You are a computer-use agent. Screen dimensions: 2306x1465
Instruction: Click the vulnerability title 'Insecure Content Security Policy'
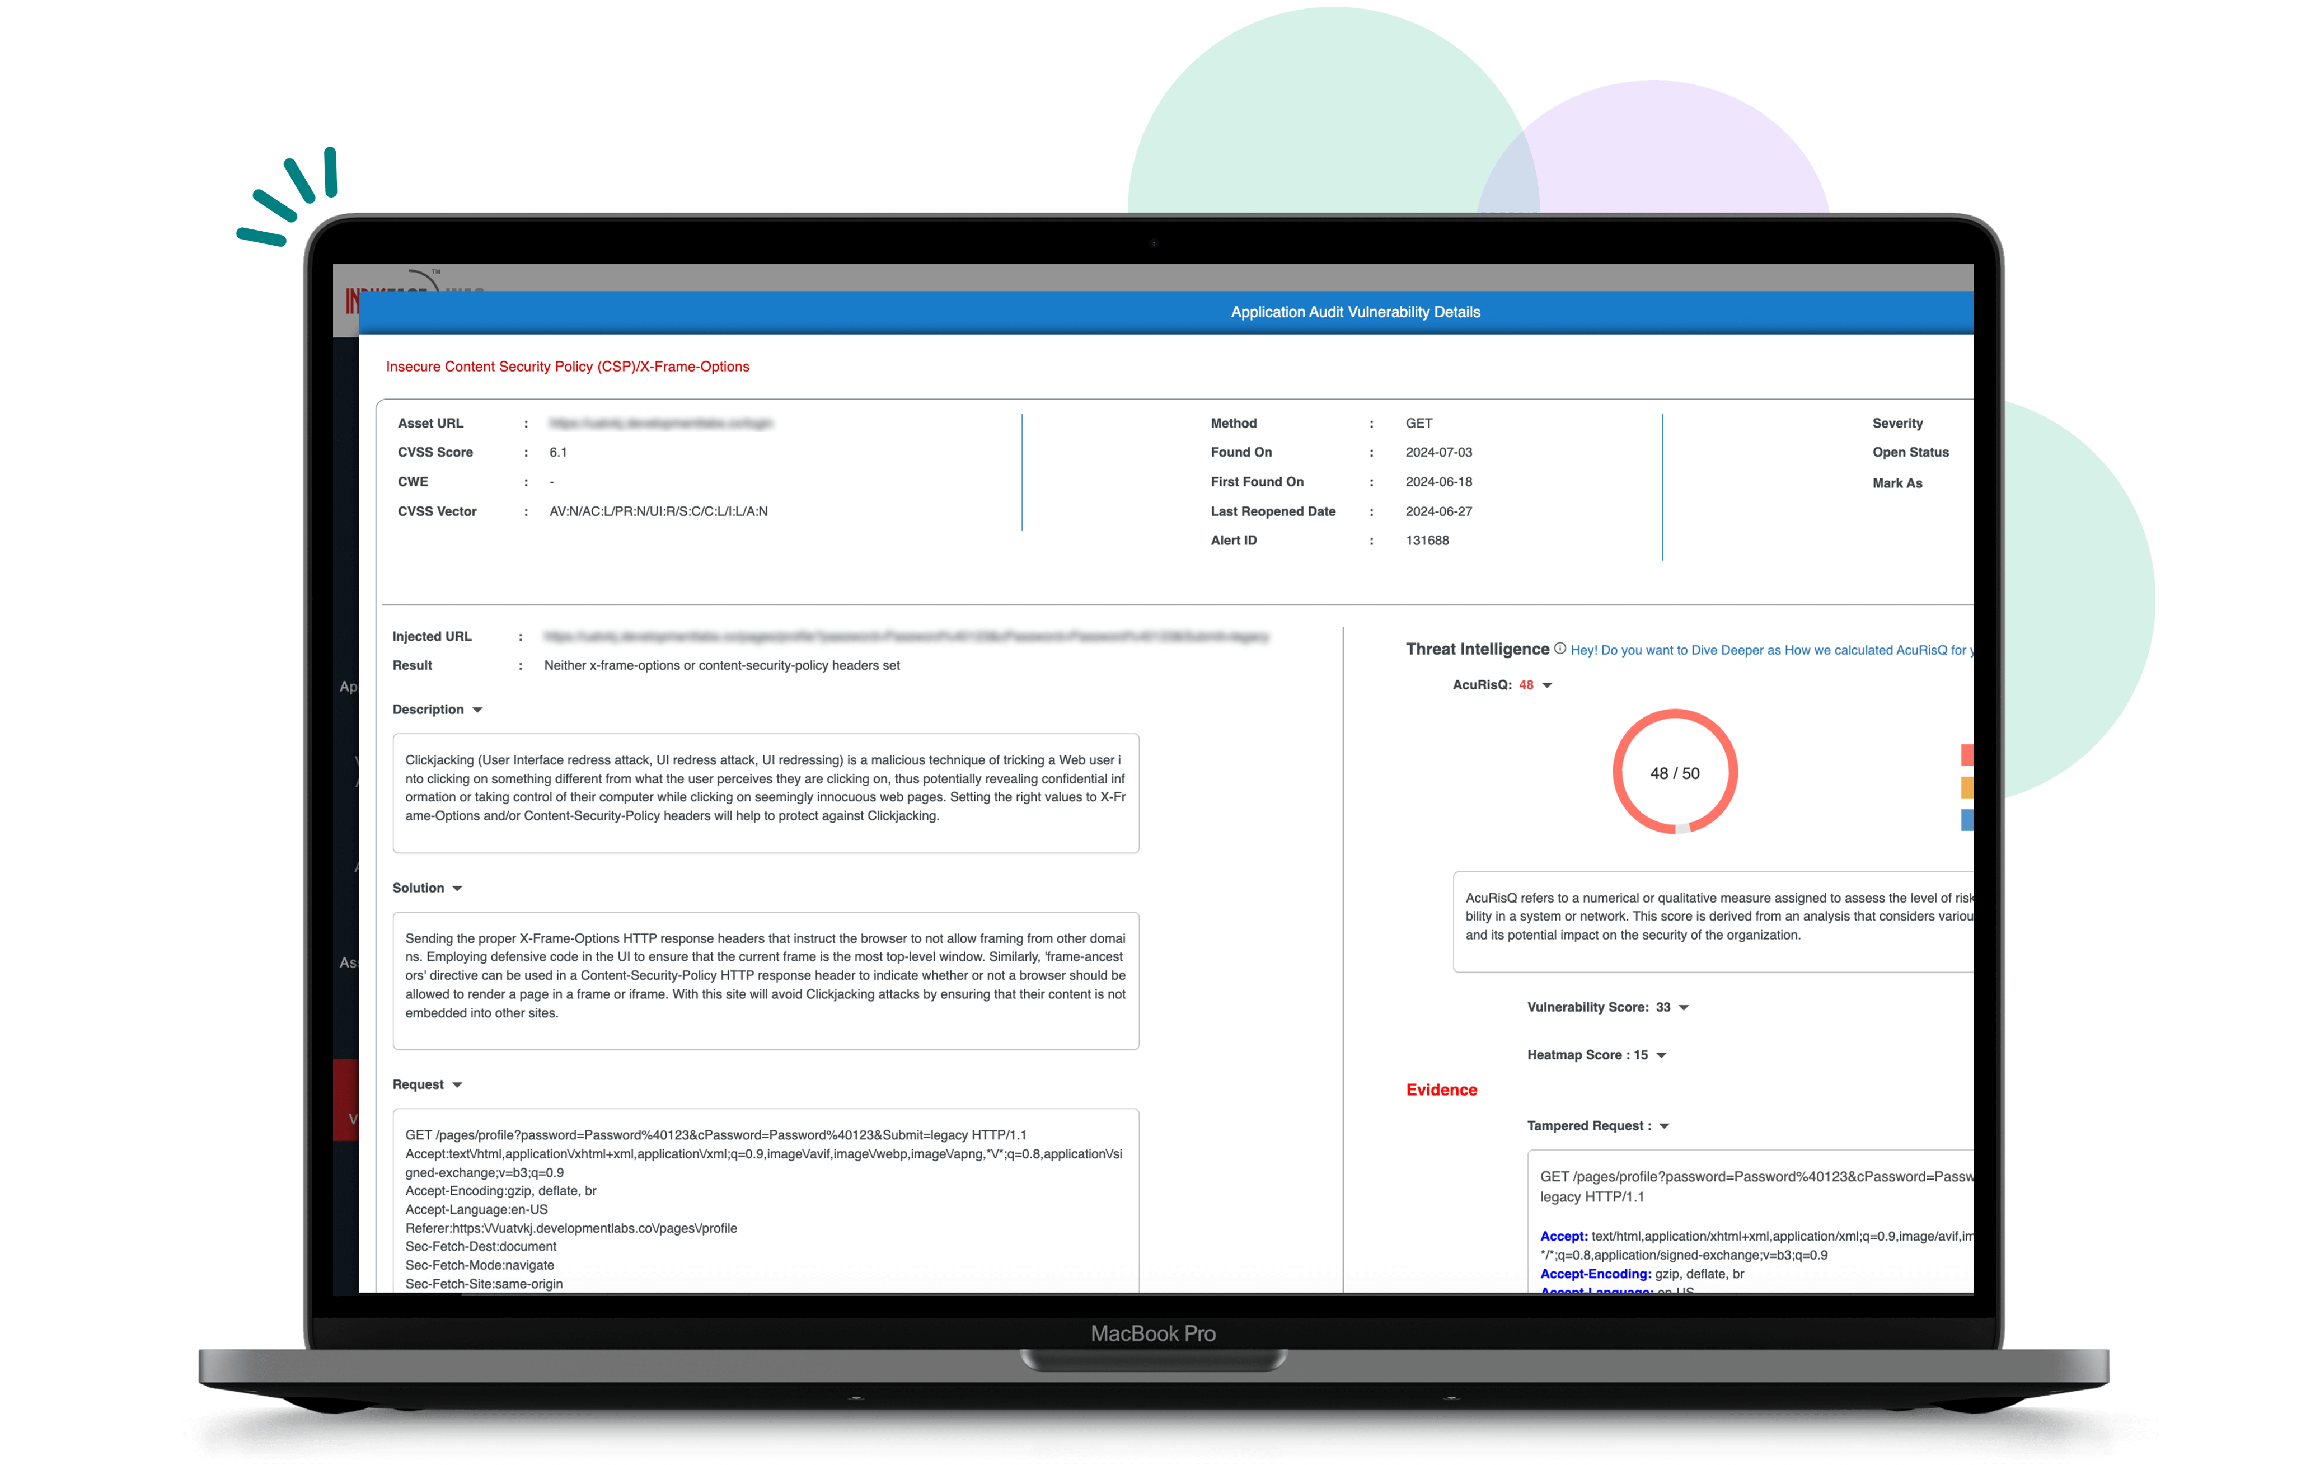point(568,367)
